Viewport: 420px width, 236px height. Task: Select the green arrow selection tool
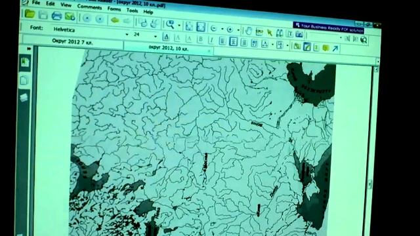pos(270,33)
